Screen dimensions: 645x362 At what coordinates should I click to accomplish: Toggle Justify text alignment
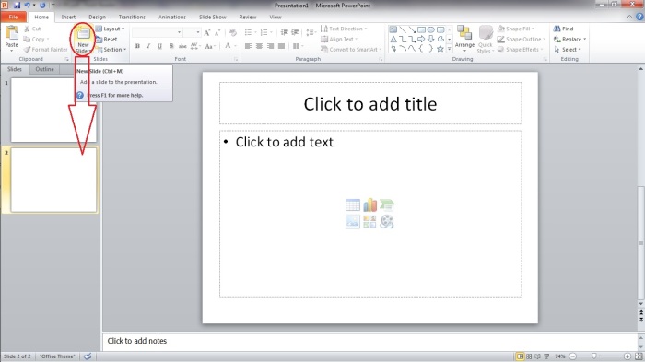[x=281, y=46]
